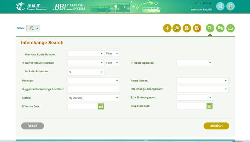Click the green export tray icon
The width and height of the screenshot is (250, 142).
click(231, 28)
